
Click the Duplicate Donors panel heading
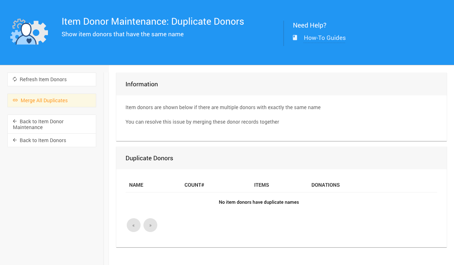[x=149, y=158]
